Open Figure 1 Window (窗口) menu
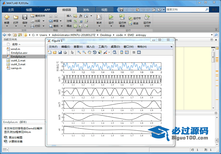Screen dimensions: 221x154 coord(129,47)
